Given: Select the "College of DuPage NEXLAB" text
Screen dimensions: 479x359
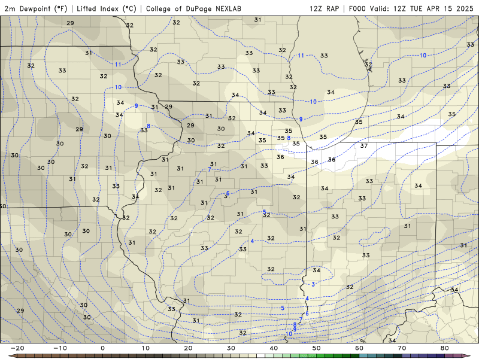Looking at the screenshot, I should coord(193,8).
